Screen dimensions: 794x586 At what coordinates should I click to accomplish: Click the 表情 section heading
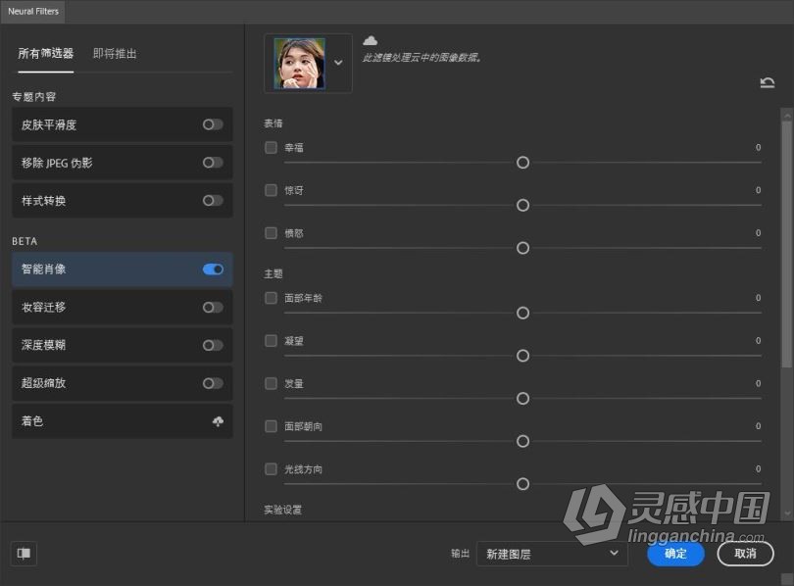(x=273, y=123)
